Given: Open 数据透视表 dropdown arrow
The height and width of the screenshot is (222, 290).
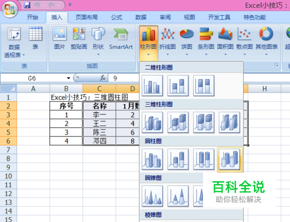Looking at the screenshot, I should click(24, 55).
